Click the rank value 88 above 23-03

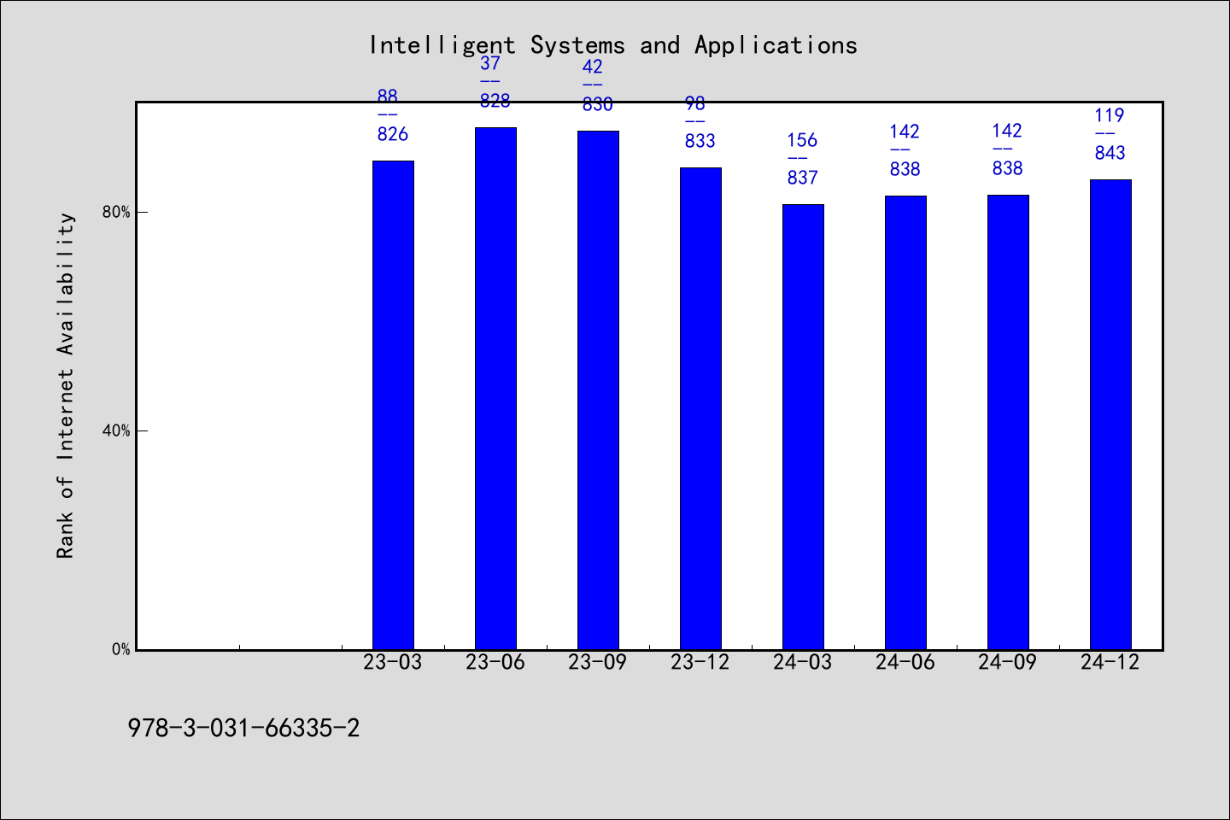click(x=388, y=97)
